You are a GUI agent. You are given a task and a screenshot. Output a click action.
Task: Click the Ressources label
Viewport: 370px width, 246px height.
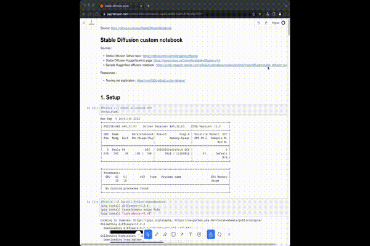point(109,73)
